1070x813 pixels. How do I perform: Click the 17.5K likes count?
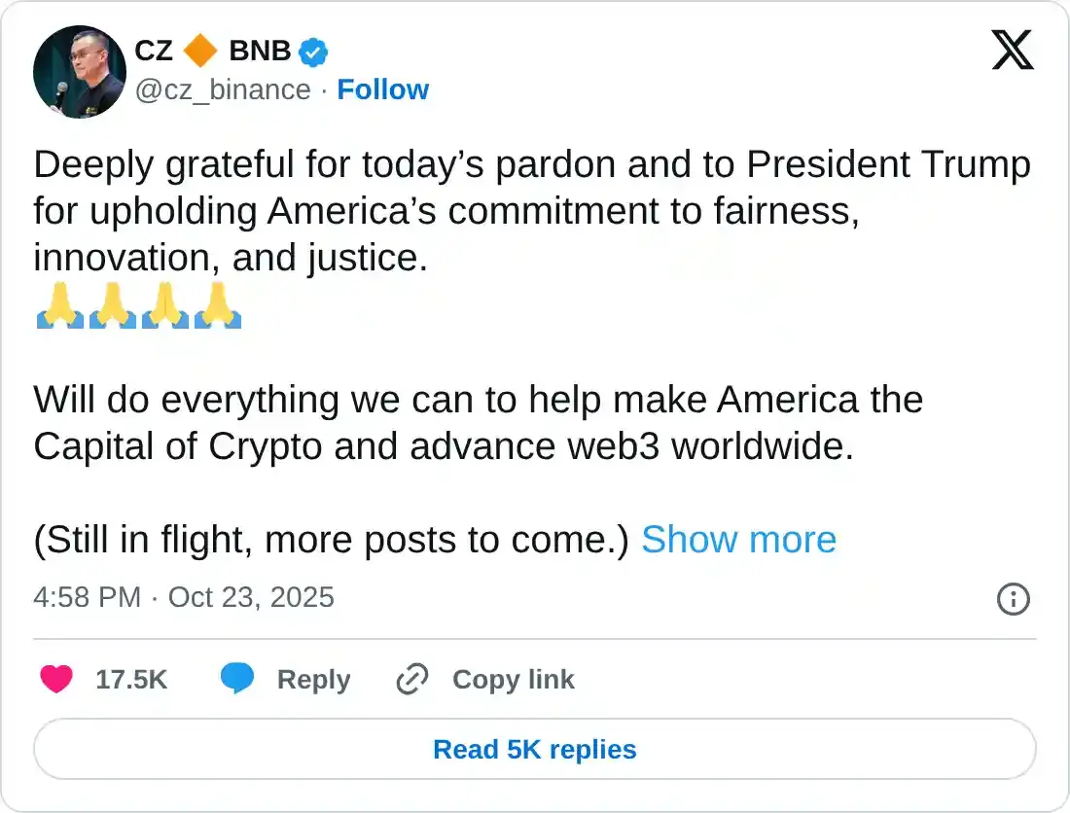(131, 680)
